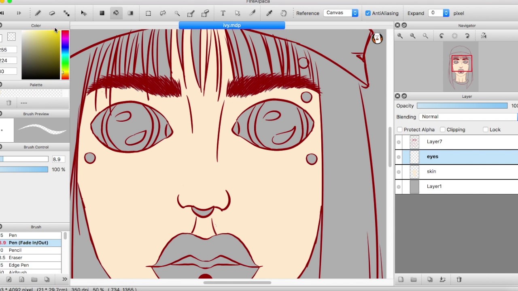Viewport: 518px width, 291px height.
Task: Zoom in using Navigator magnifier plus
Action: click(x=400, y=36)
